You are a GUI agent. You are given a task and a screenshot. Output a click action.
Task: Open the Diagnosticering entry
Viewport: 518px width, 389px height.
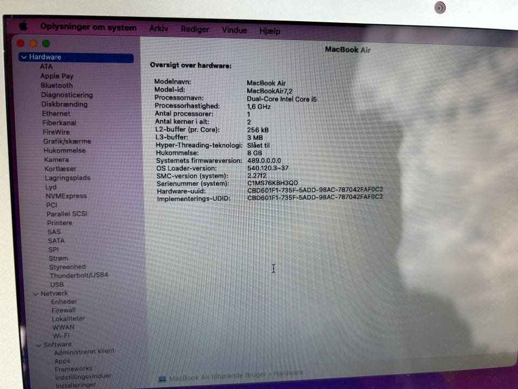67,95
